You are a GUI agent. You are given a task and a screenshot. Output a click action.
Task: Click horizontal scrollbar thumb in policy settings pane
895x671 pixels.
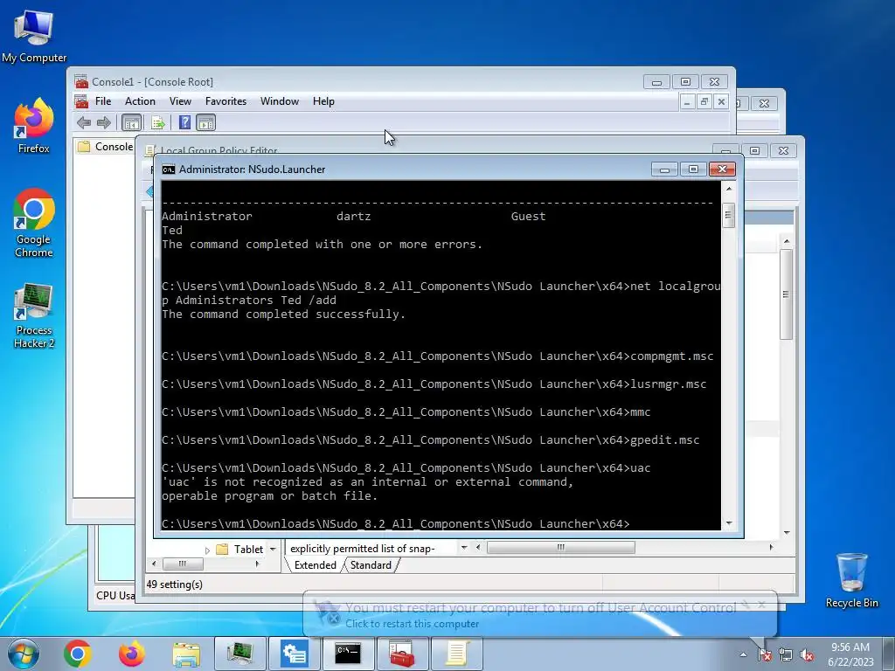[x=560, y=547]
